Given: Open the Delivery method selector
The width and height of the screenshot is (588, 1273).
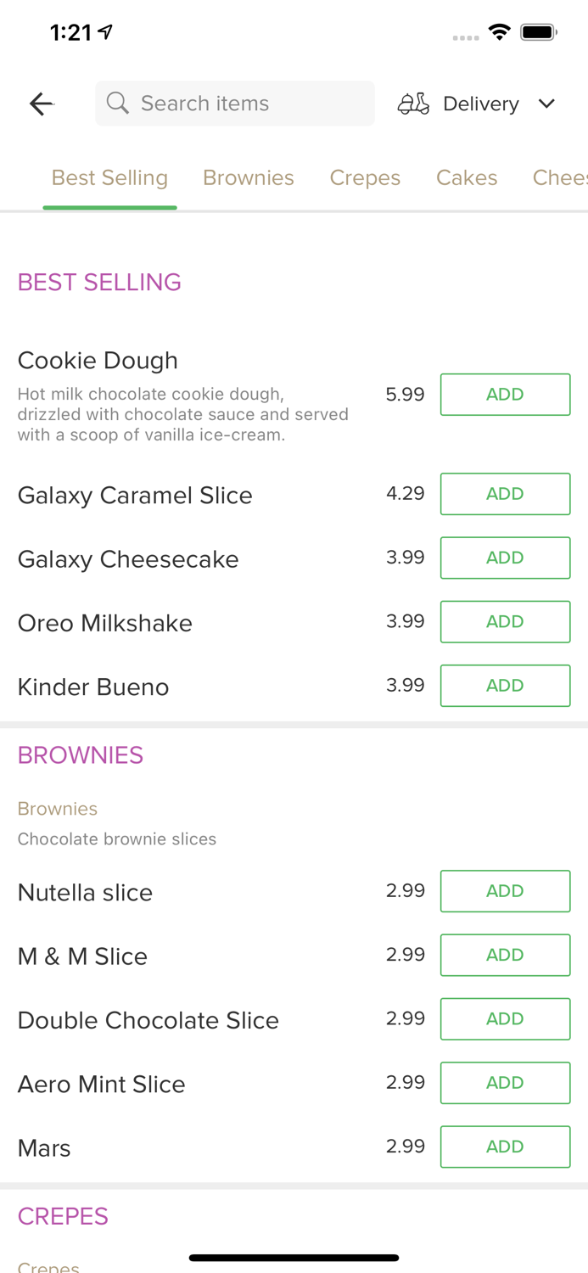Looking at the screenshot, I should point(480,104).
